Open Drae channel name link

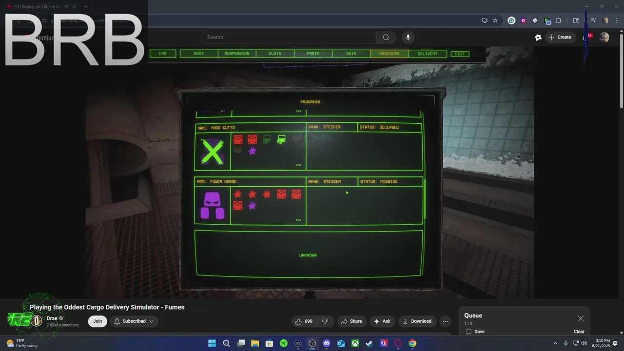click(52, 318)
